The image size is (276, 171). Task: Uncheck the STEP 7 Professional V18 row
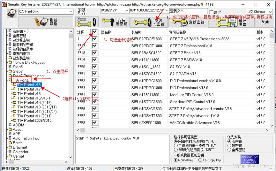(95, 45)
